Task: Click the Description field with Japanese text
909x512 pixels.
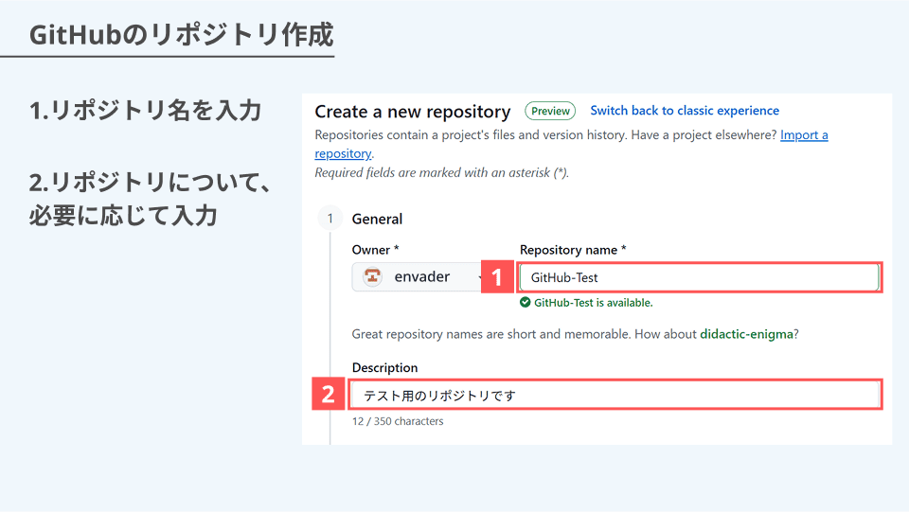Action: click(615, 395)
